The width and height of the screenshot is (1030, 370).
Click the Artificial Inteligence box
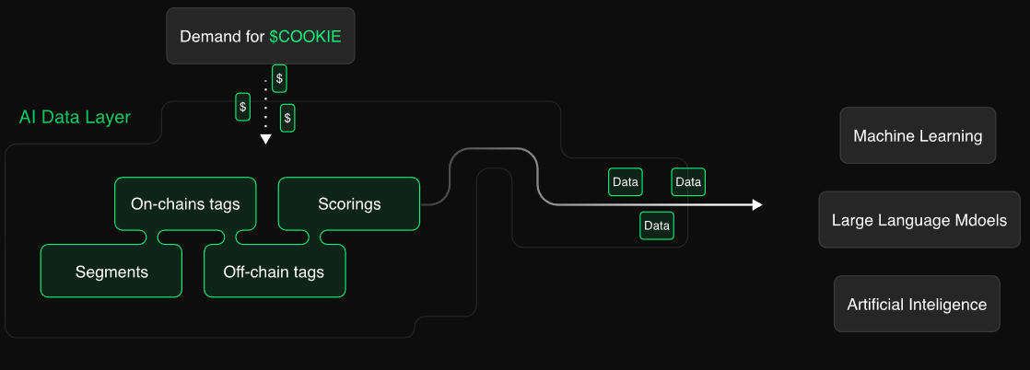click(x=917, y=304)
